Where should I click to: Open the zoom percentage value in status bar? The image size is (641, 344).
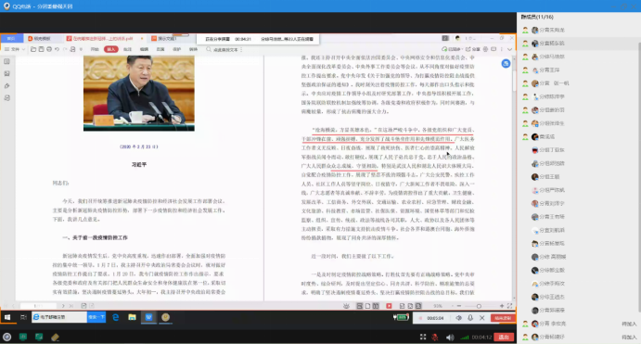pos(438,306)
